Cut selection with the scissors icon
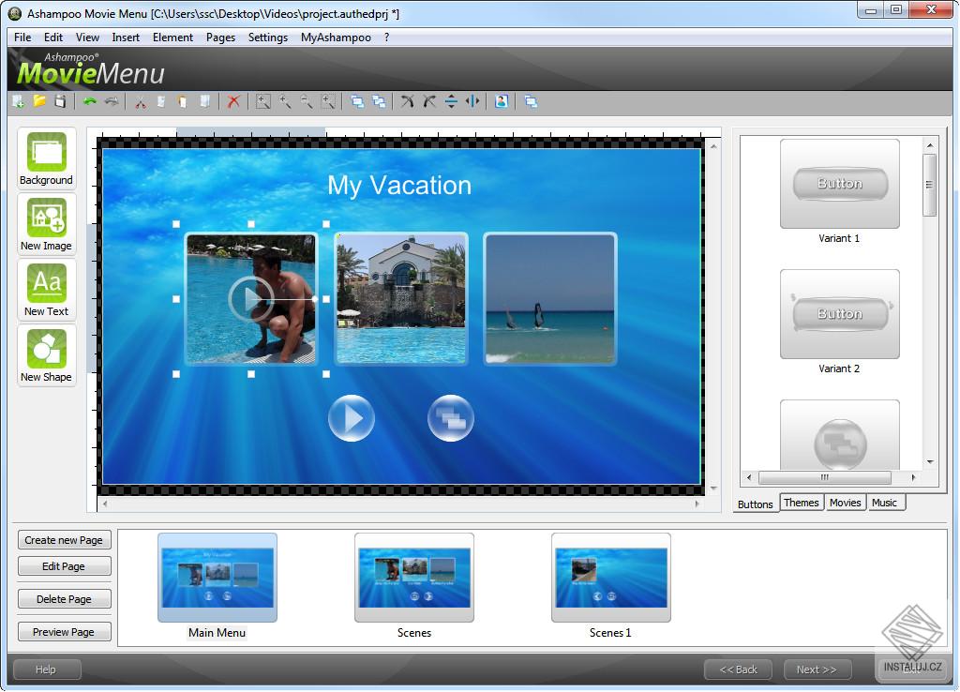The height and width of the screenshot is (692, 960). pos(141,101)
